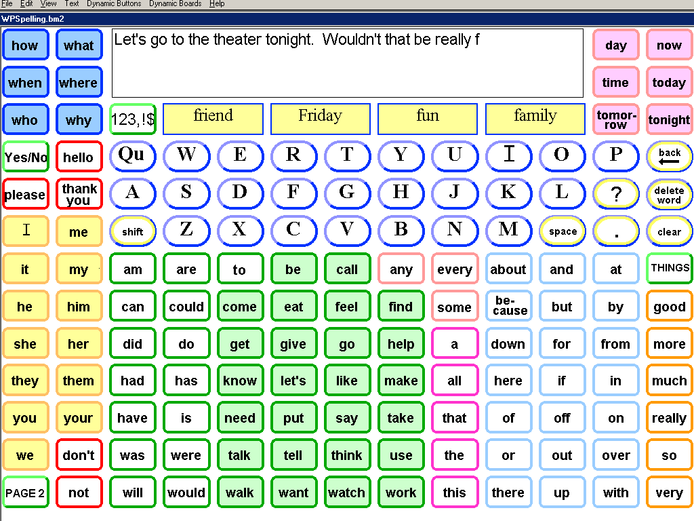Select the 'please' phrase button

[25, 194]
